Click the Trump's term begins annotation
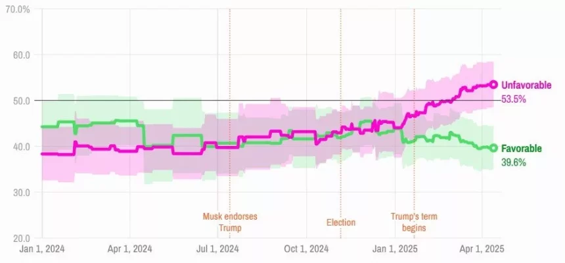The image size is (565, 263). tap(414, 222)
